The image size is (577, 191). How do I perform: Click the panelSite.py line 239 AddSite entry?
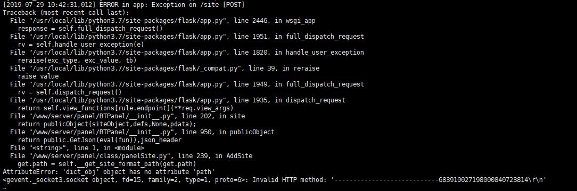coord(131,156)
